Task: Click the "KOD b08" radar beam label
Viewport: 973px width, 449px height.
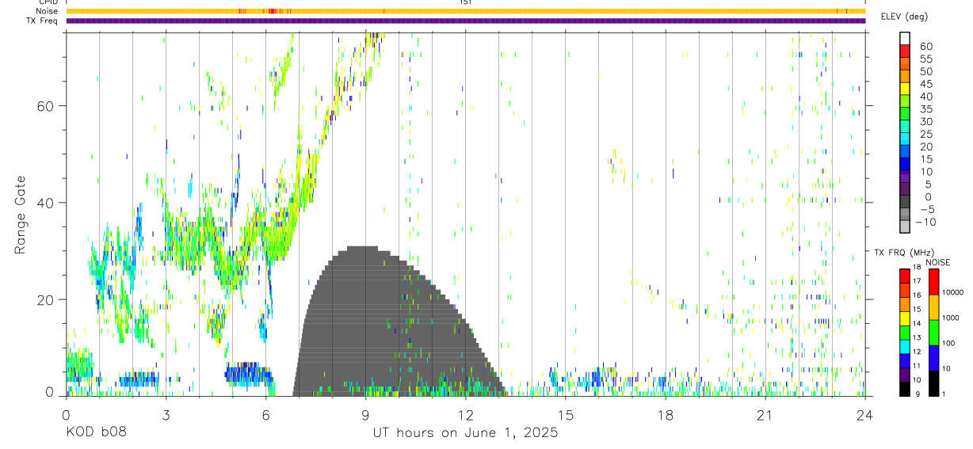Action: click(x=95, y=433)
